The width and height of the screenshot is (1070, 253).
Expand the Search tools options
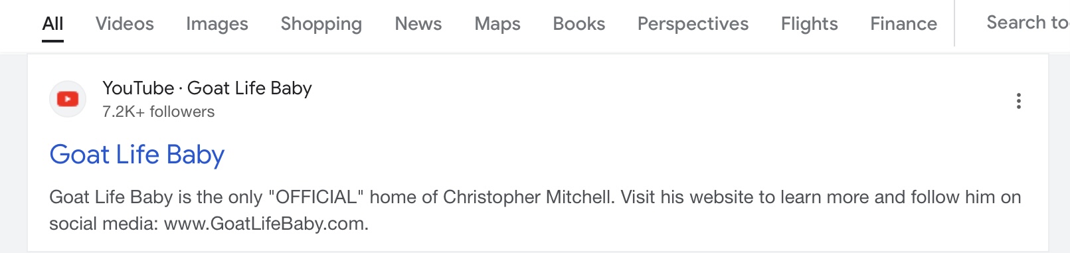coord(1028,23)
